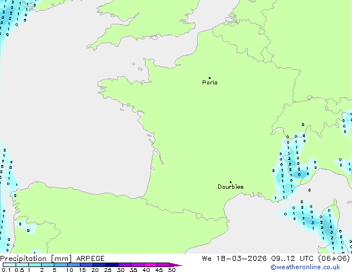The image size is (352, 272).
Task: Click the Dourbies location label
Action: [x=230, y=187]
